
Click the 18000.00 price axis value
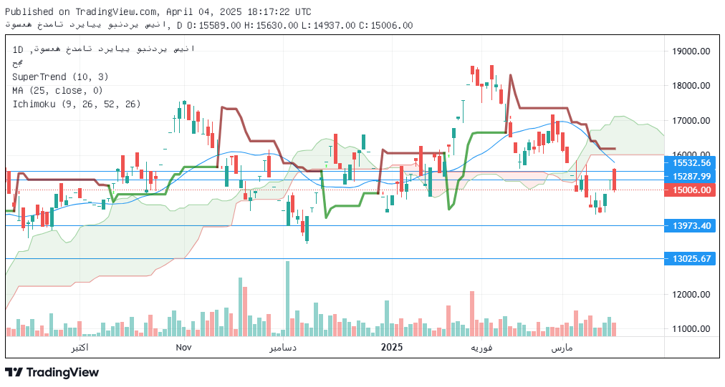click(x=691, y=85)
